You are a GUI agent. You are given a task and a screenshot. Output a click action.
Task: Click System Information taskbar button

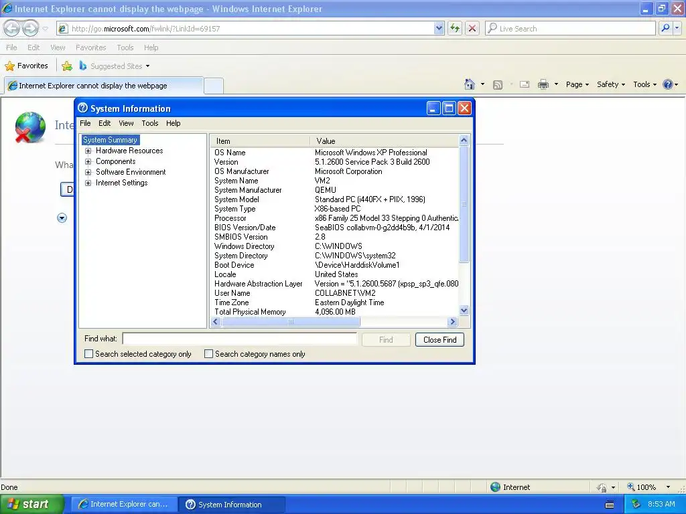pos(232,505)
